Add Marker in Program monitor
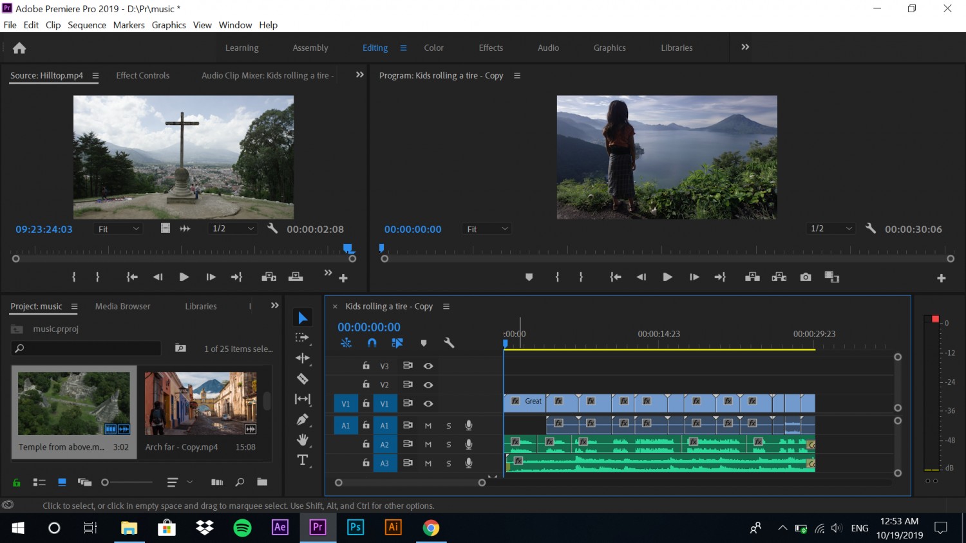Screen dimensions: 966x543 coord(529,277)
